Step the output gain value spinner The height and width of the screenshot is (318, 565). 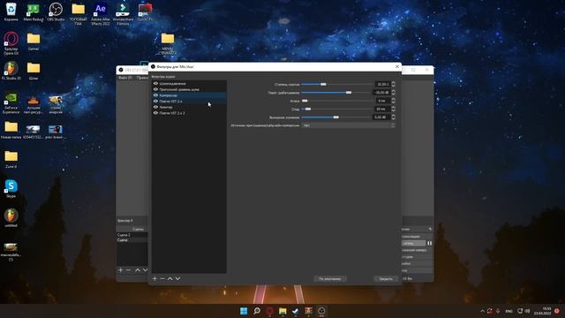click(393, 117)
